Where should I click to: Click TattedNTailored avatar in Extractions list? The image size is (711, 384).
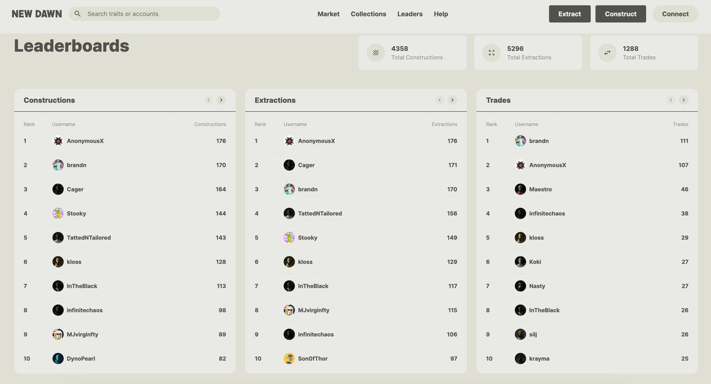[x=289, y=214]
